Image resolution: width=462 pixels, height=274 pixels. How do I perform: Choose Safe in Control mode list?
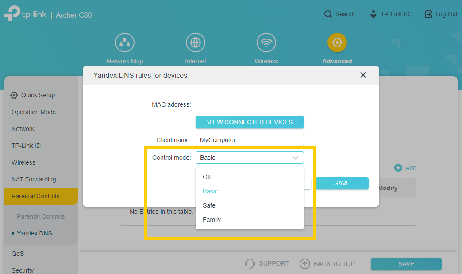click(x=209, y=205)
